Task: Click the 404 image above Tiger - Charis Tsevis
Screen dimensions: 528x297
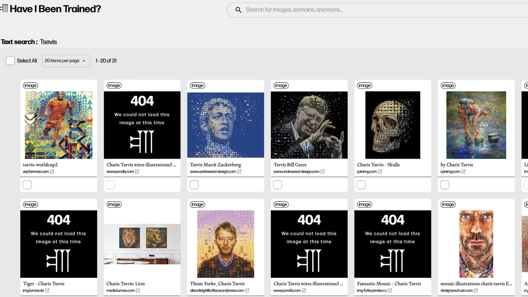Action: point(58,244)
